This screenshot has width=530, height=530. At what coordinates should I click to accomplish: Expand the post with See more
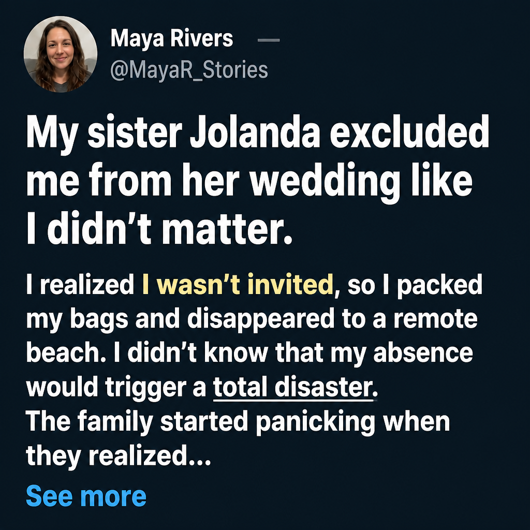(x=86, y=496)
